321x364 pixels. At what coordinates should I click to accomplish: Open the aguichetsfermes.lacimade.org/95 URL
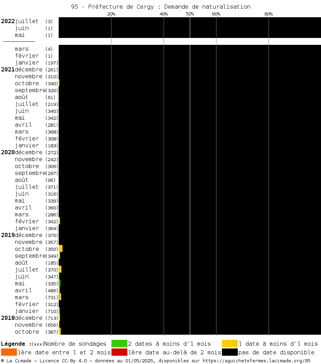click(x=256, y=361)
